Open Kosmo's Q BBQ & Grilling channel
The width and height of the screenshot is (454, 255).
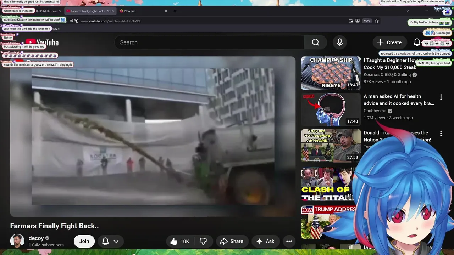(x=387, y=75)
